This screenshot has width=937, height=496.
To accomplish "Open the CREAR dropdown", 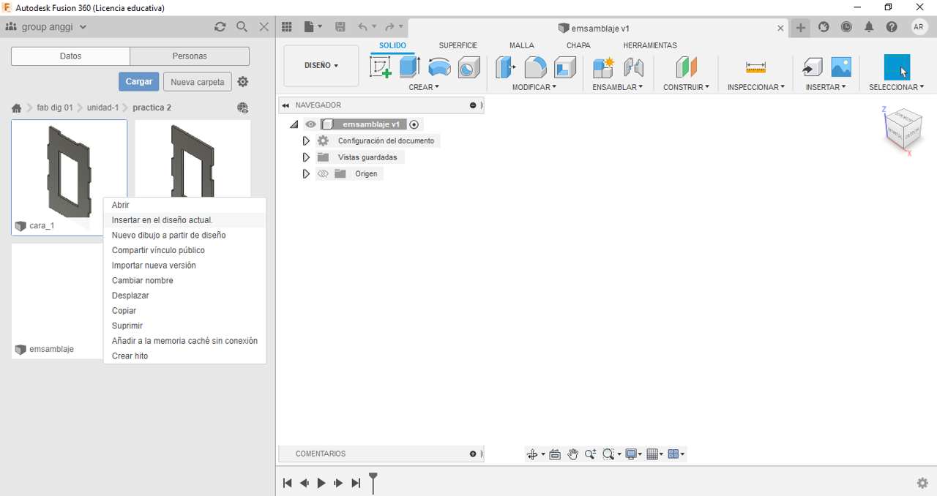I will [424, 87].
